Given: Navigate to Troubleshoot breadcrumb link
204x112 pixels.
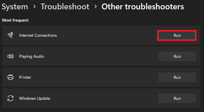Looking at the screenshot, I should 65,6.
